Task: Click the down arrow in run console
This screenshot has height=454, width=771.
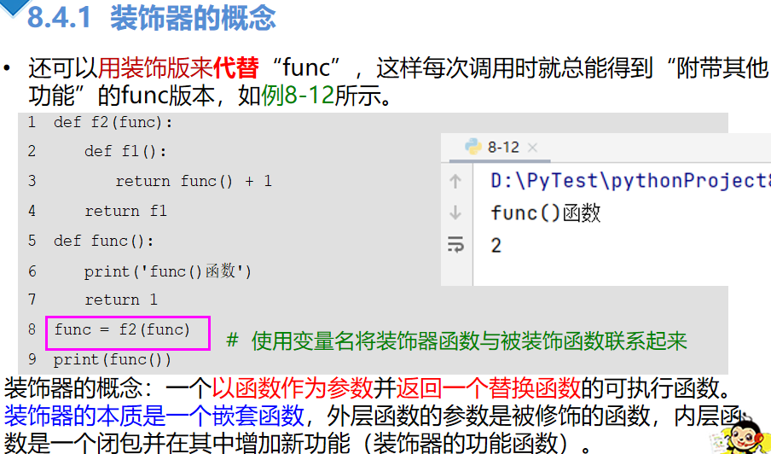Action: 455,212
